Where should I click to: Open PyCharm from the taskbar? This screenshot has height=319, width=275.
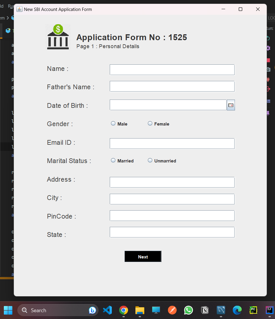coord(253,310)
